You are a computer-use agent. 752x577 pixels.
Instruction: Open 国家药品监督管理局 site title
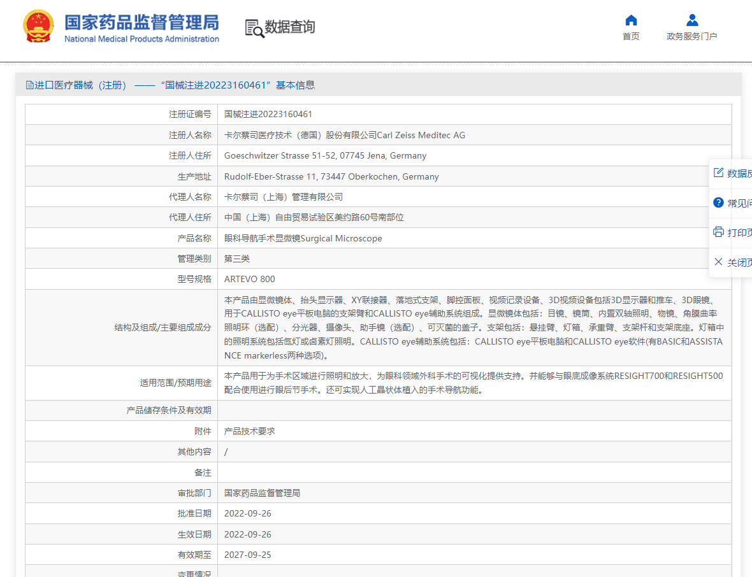coord(141,22)
